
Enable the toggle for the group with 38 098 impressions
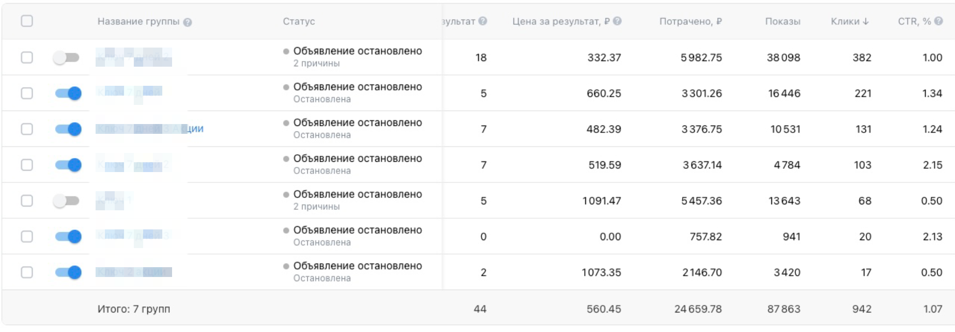pyautogui.click(x=67, y=57)
